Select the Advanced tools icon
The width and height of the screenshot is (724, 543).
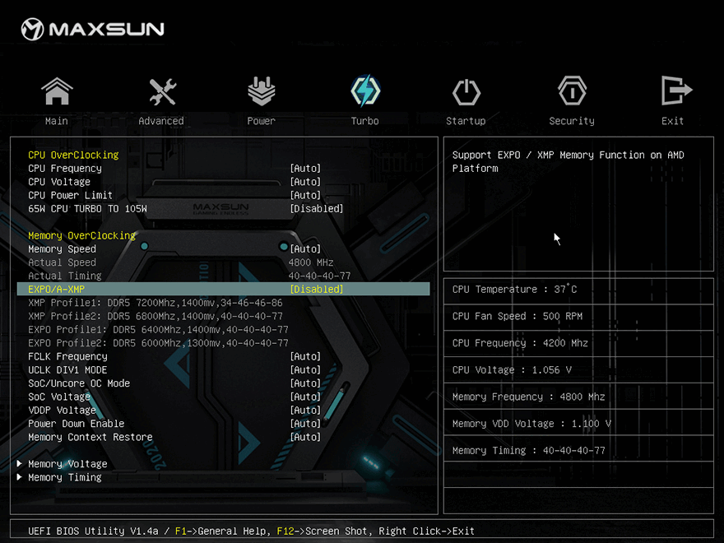162,91
